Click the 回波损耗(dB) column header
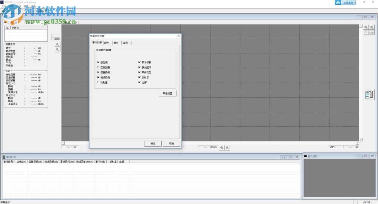This screenshot has width=378, height=204. point(51,162)
